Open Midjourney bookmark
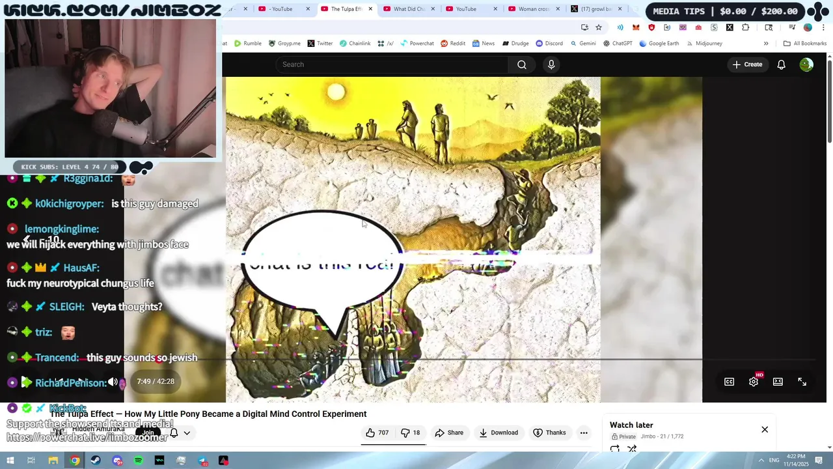Image resolution: width=833 pixels, height=469 pixels. 704,44
